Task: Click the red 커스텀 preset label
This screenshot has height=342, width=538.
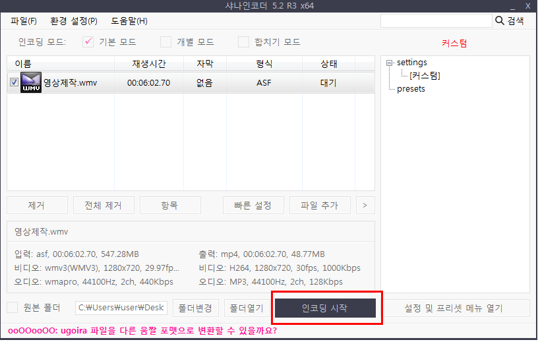Action: point(454,43)
